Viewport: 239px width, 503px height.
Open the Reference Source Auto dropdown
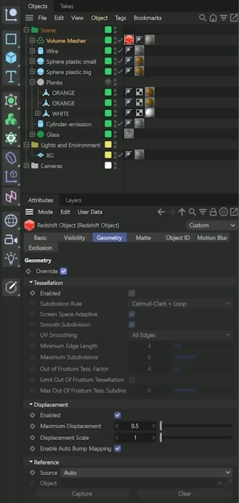[147, 473]
